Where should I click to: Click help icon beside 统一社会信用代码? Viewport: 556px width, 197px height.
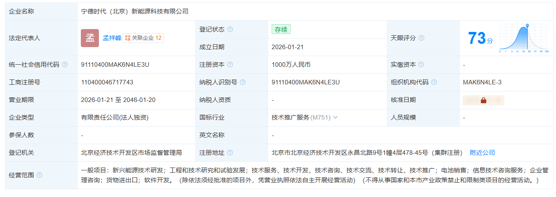[65, 65]
